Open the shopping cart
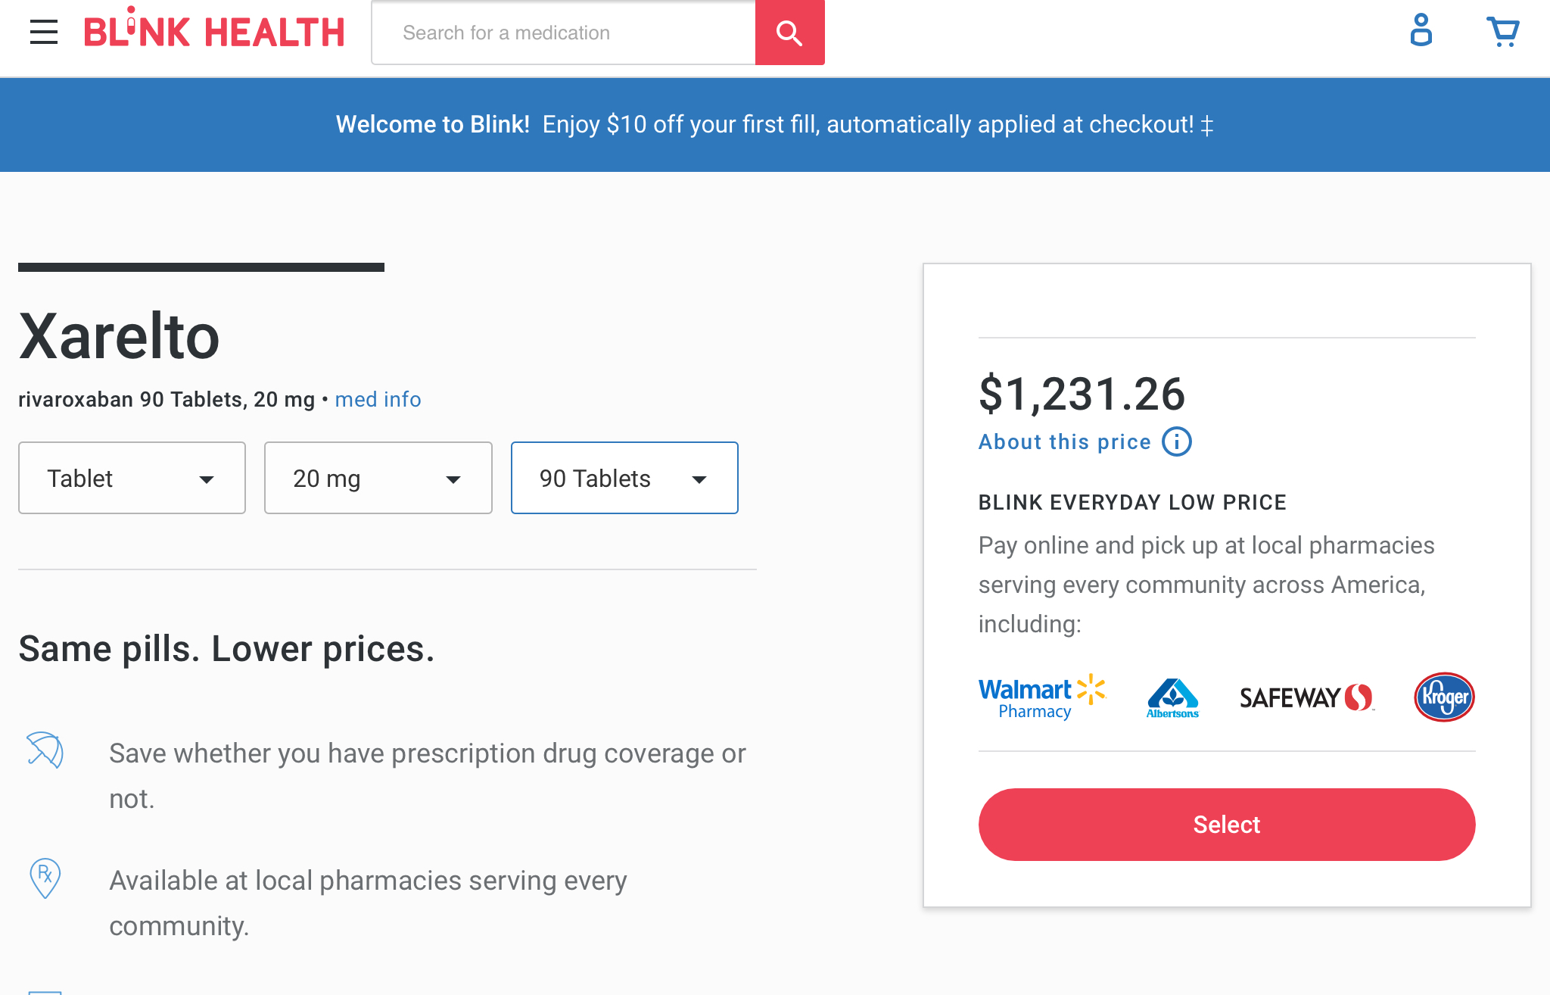Viewport: 1550px width, 995px height. [1502, 32]
